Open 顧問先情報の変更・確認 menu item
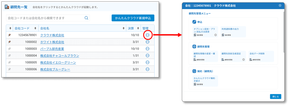289x106 pixels. pos(205,56)
